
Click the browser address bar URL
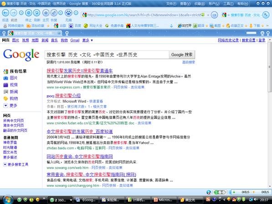click(x=144, y=15)
